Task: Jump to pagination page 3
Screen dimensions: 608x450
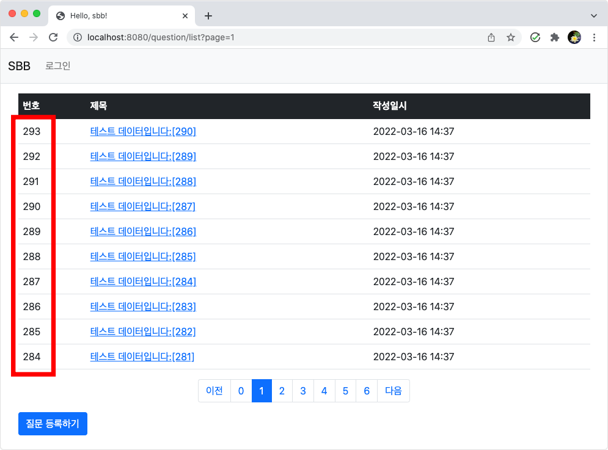Action: point(303,391)
